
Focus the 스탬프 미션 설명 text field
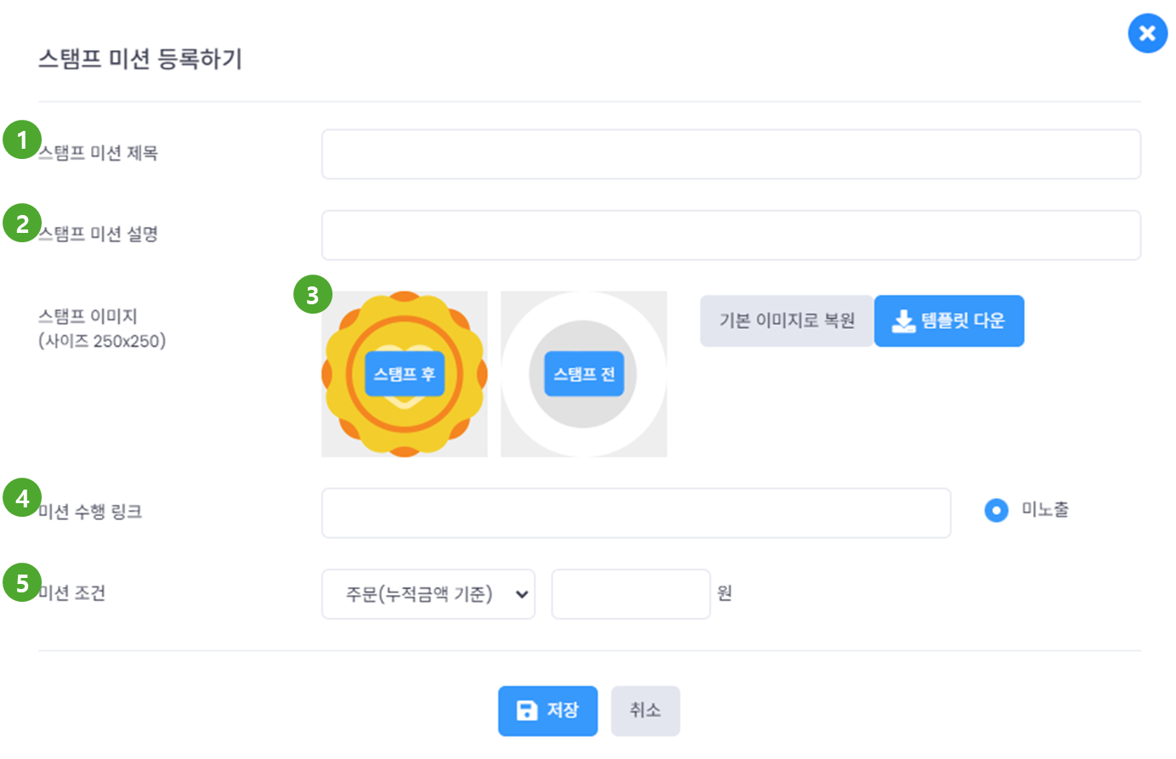pos(730,235)
